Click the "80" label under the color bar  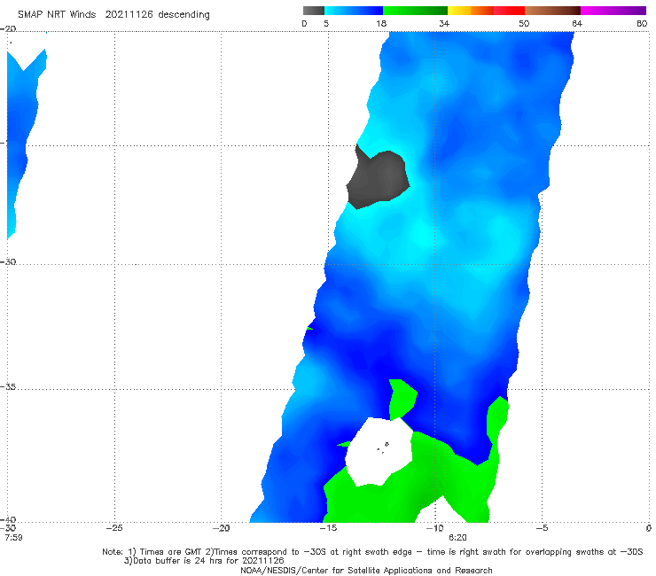642,23
